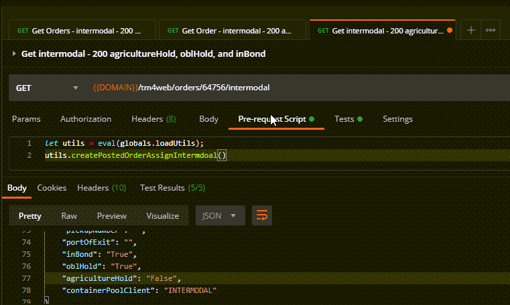The image size is (510, 305).
Task: Open the GET method dropdown
Action: click(47, 88)
